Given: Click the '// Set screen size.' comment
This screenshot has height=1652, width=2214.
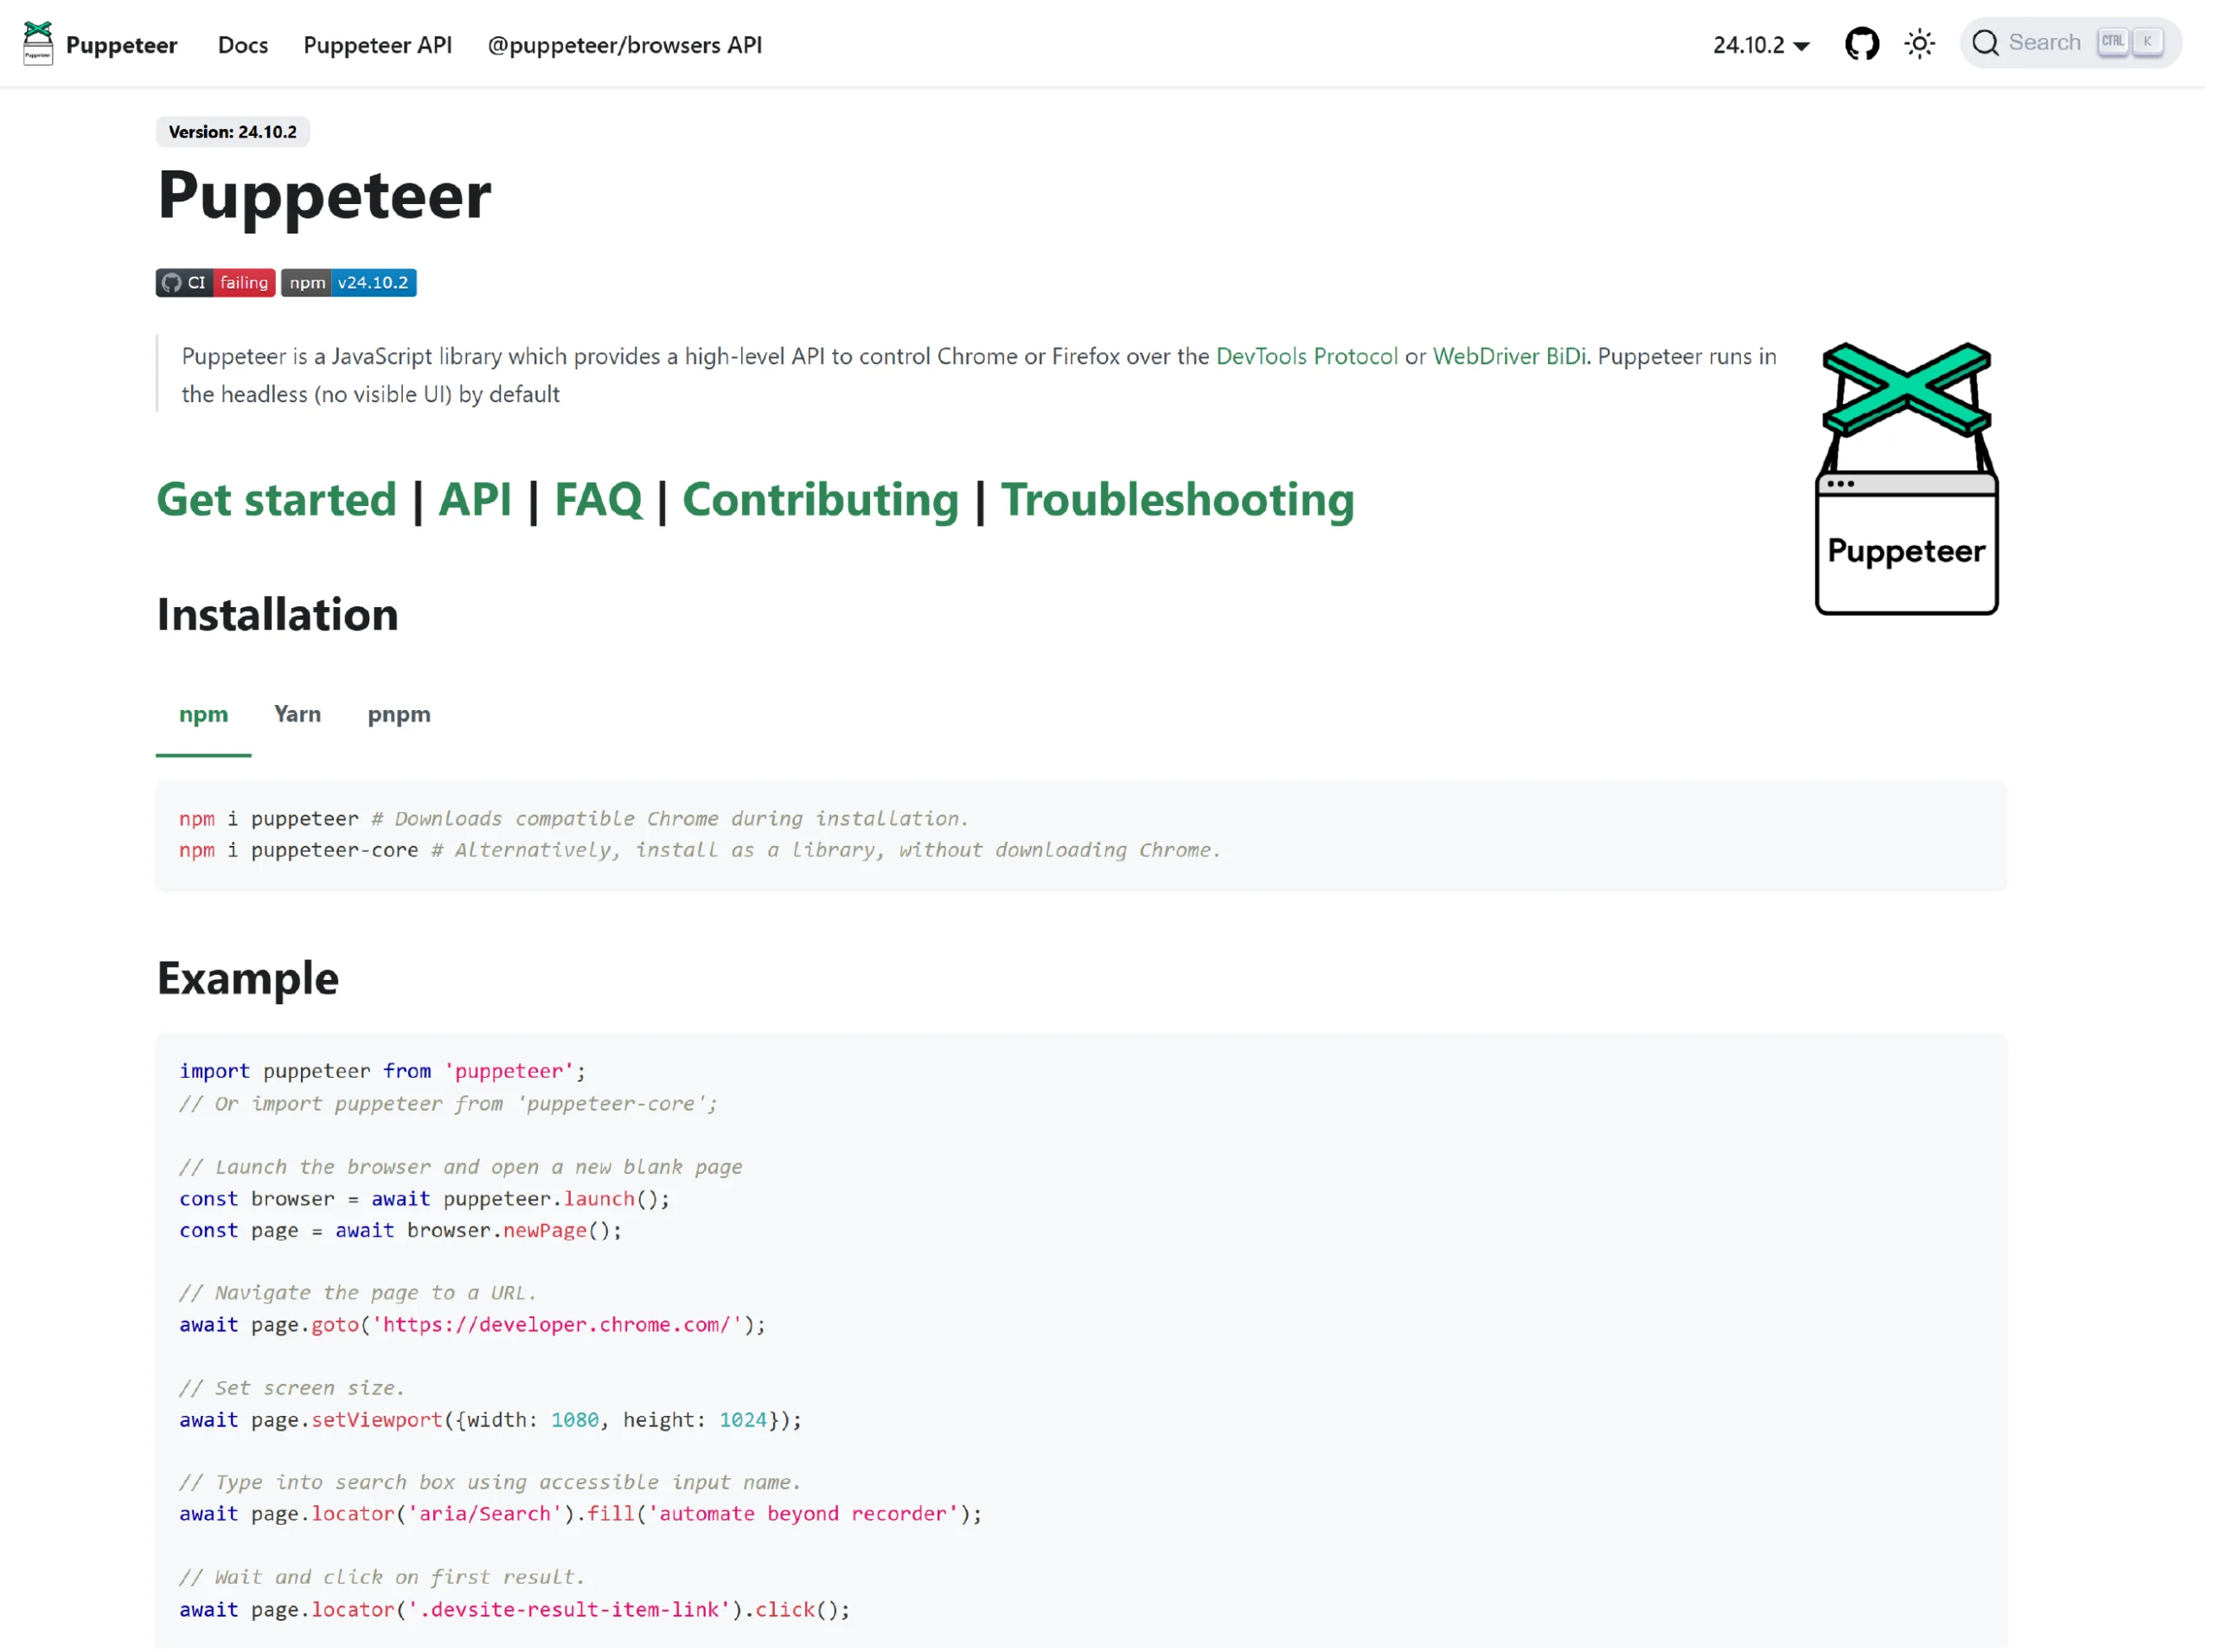Looking at the screenshot, I should (x=292, y=1389).
